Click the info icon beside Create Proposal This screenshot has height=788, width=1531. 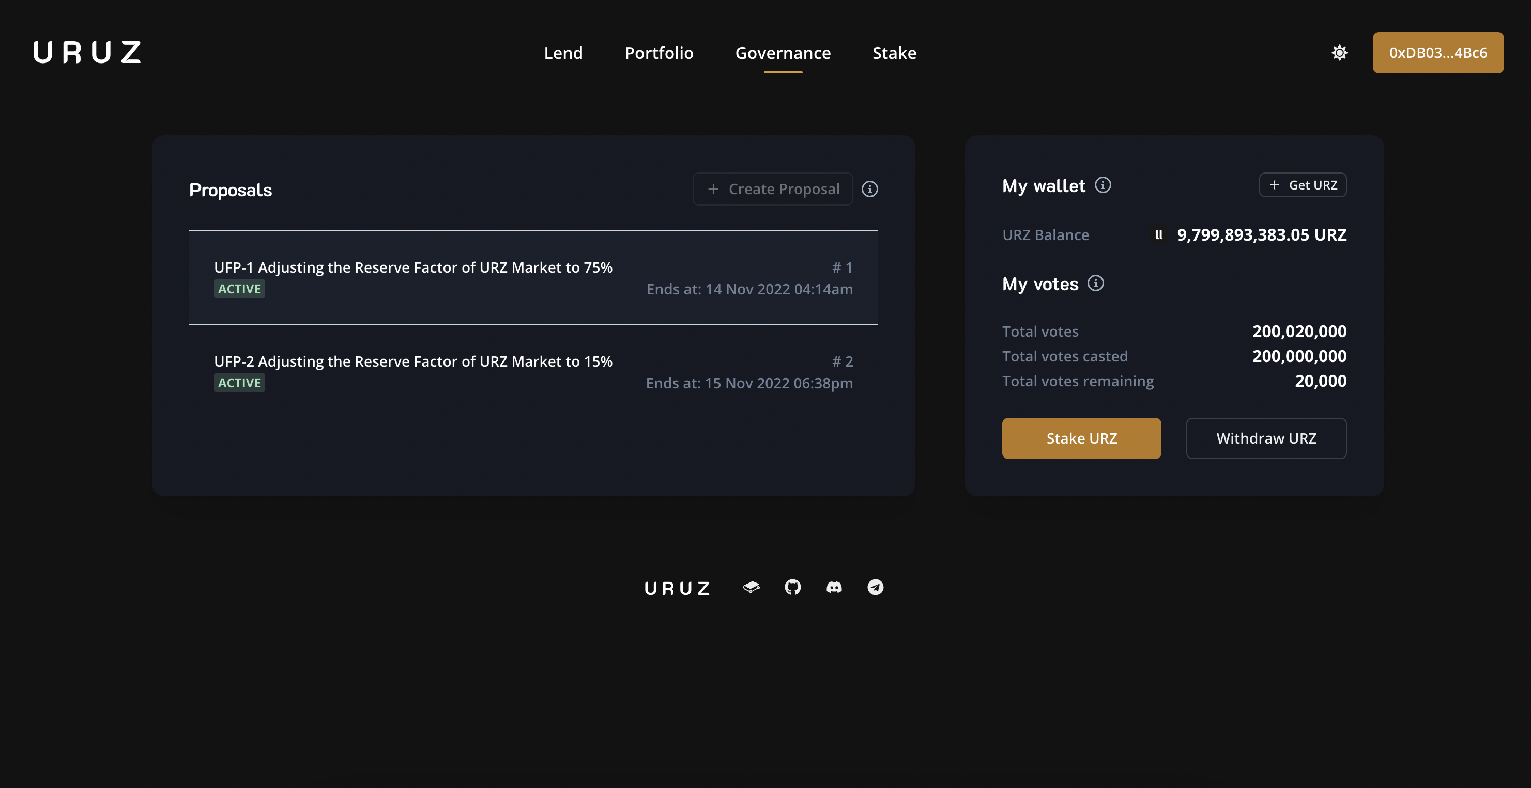pyautogui.click(x=869, y=189)
